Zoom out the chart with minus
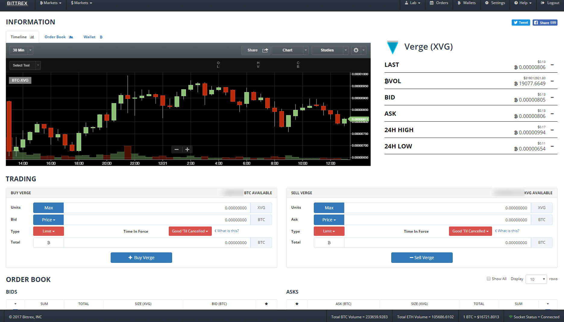This screenshot has height=322, width=564. click(x=177, y=149)
